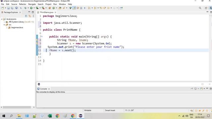Close the PrintName.java editor tab
The image size is (212, 119).
click(x=55, y=12)
